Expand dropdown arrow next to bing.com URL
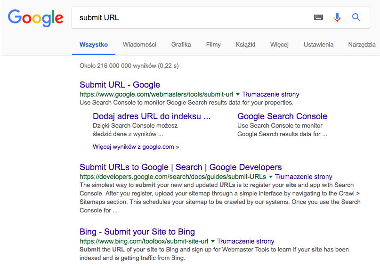The height and width of the screenshot is (268, 380). pos(213,241)
